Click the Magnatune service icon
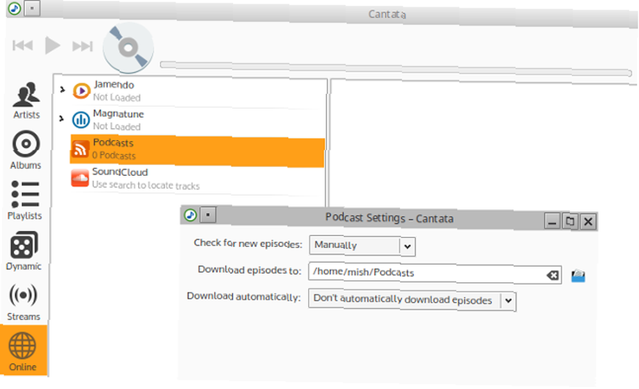The image size is (639, 389). (81, 120)
